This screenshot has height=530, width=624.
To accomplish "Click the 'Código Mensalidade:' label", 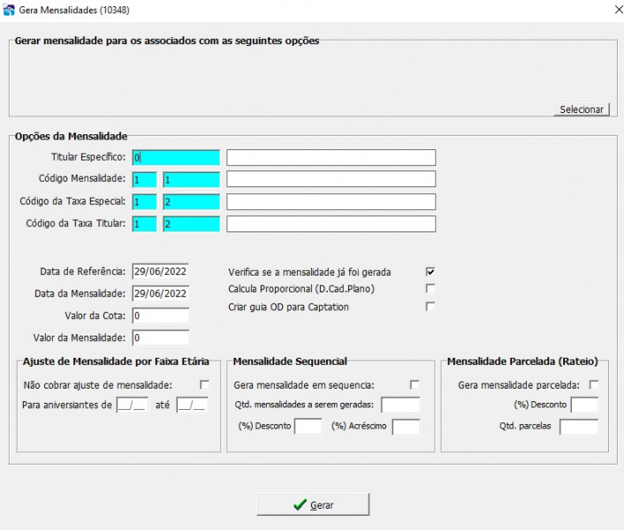I will point(82,178).
